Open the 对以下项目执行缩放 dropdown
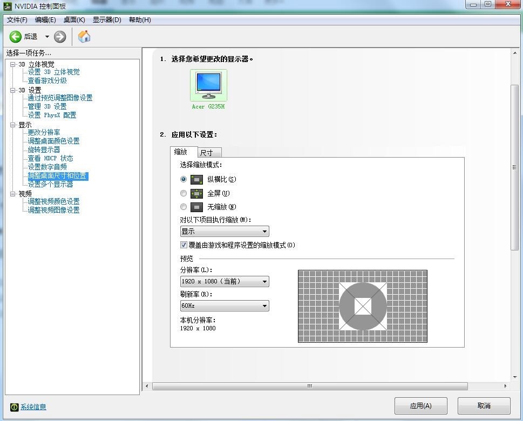Screen dimensions: 523x421 pos(225,232)
